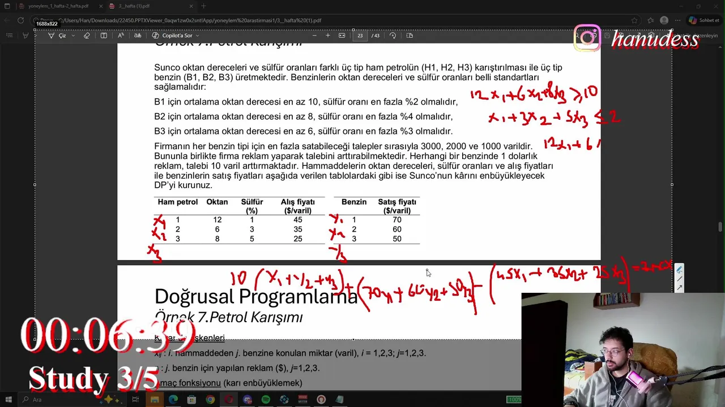Screen dimensions: 725x407
Task: Open the Windows Start menu
Action: [x=8, y=400]
